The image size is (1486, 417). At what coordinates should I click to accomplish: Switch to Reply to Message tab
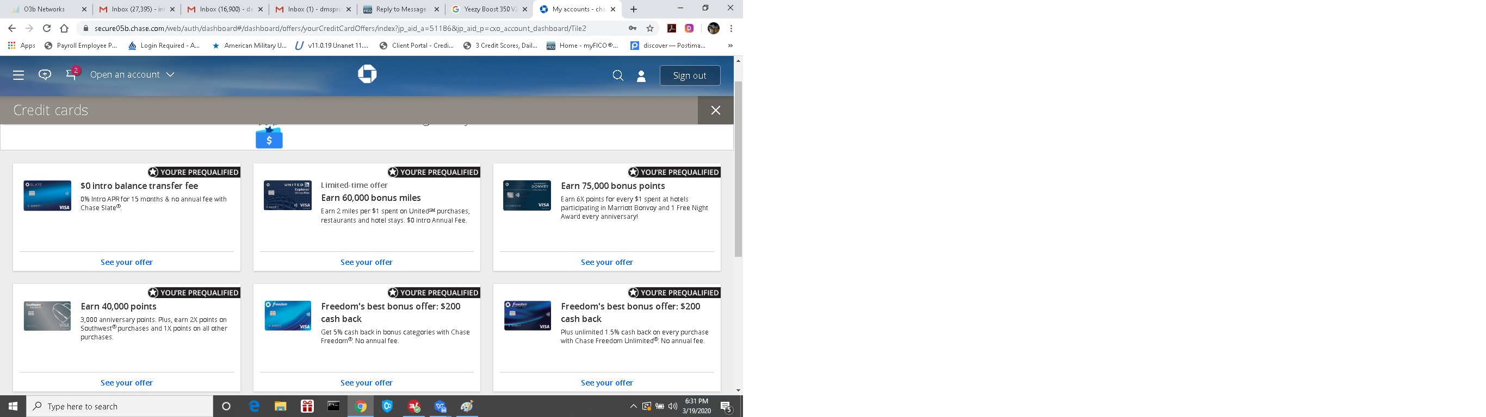click(x=401, y=9)
